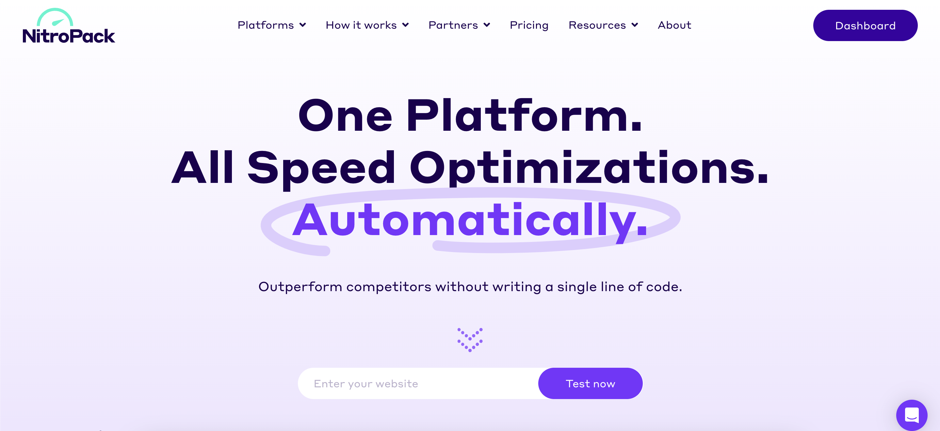Click the website input field
Viewport: 940px width, 431px height.
tap(419, 383)
